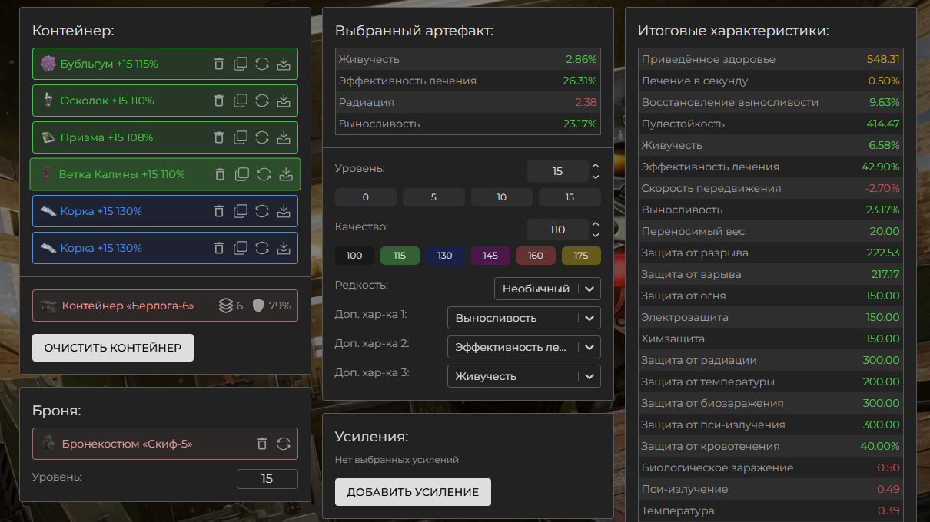Choose the green 115 quality swatch
This screenshot has height=522, width=930.
pyautogui.click(x=400, y=256)
